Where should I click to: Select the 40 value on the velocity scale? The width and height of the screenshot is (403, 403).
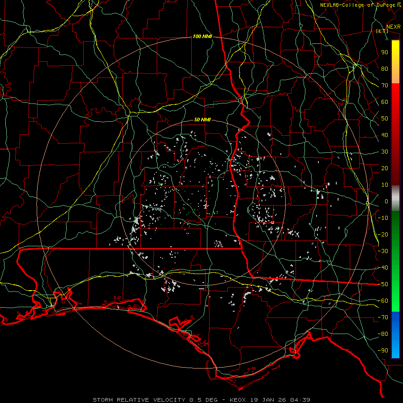(385, 135)
